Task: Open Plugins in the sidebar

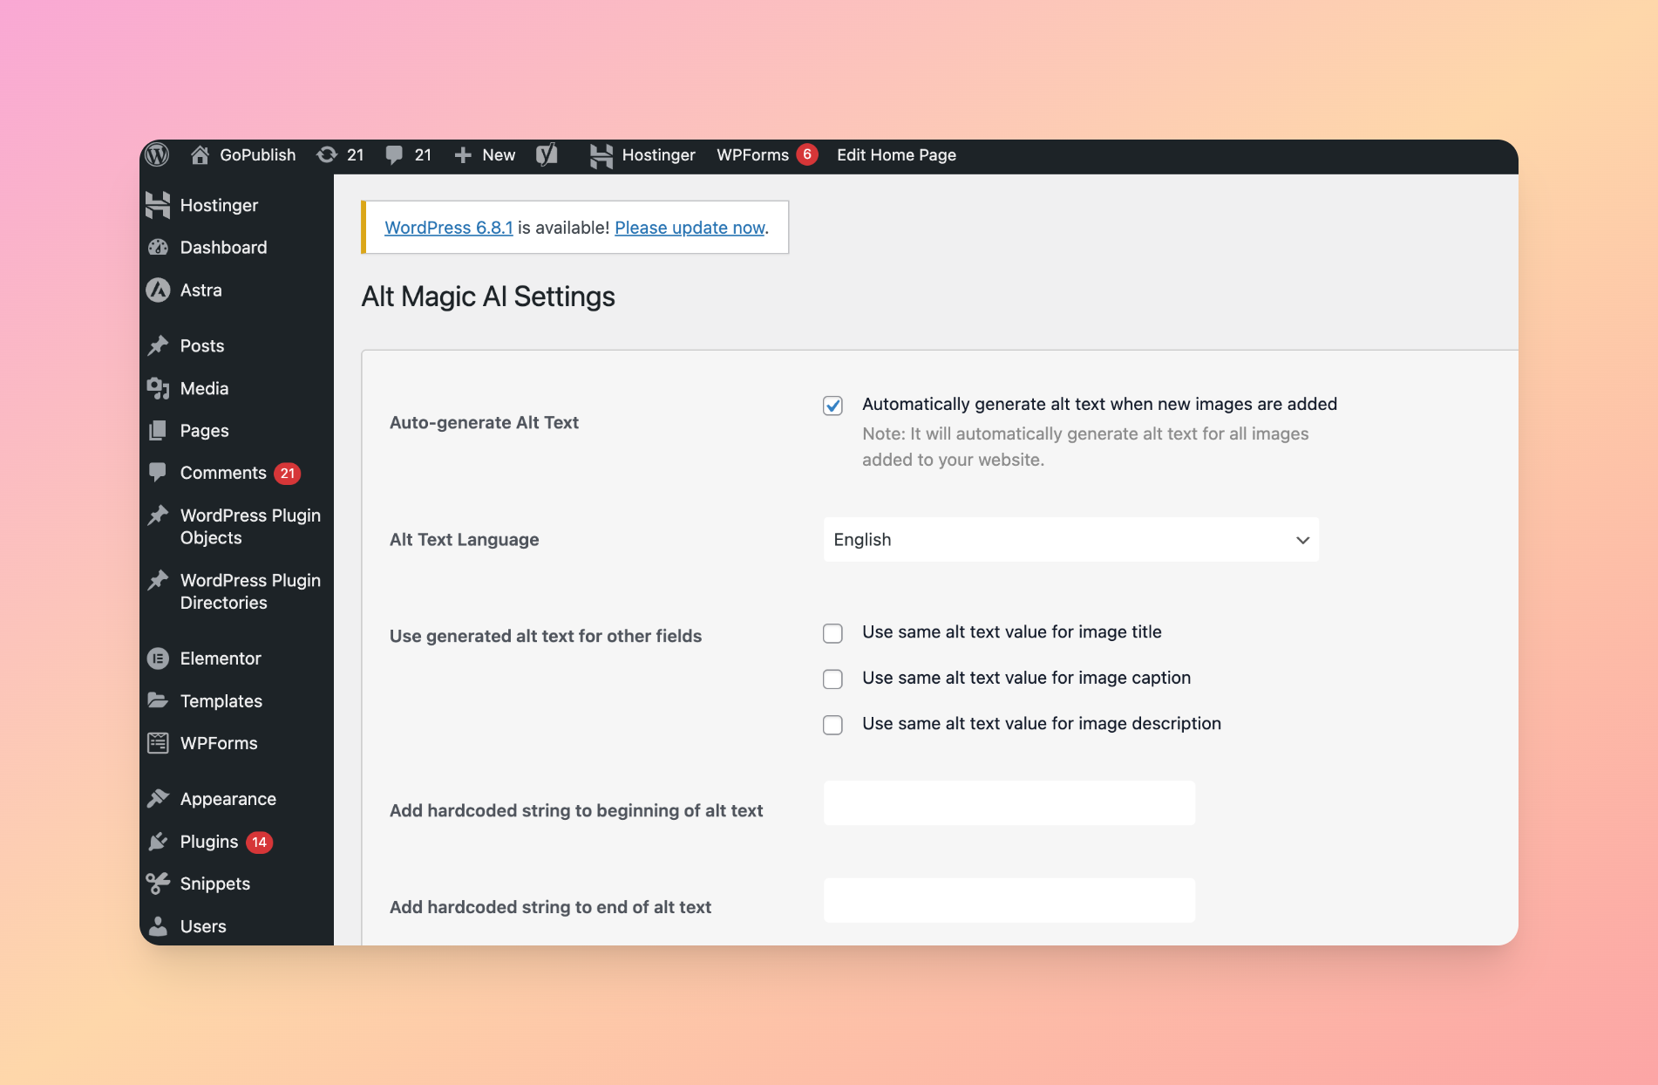Action: pos(236,842)
